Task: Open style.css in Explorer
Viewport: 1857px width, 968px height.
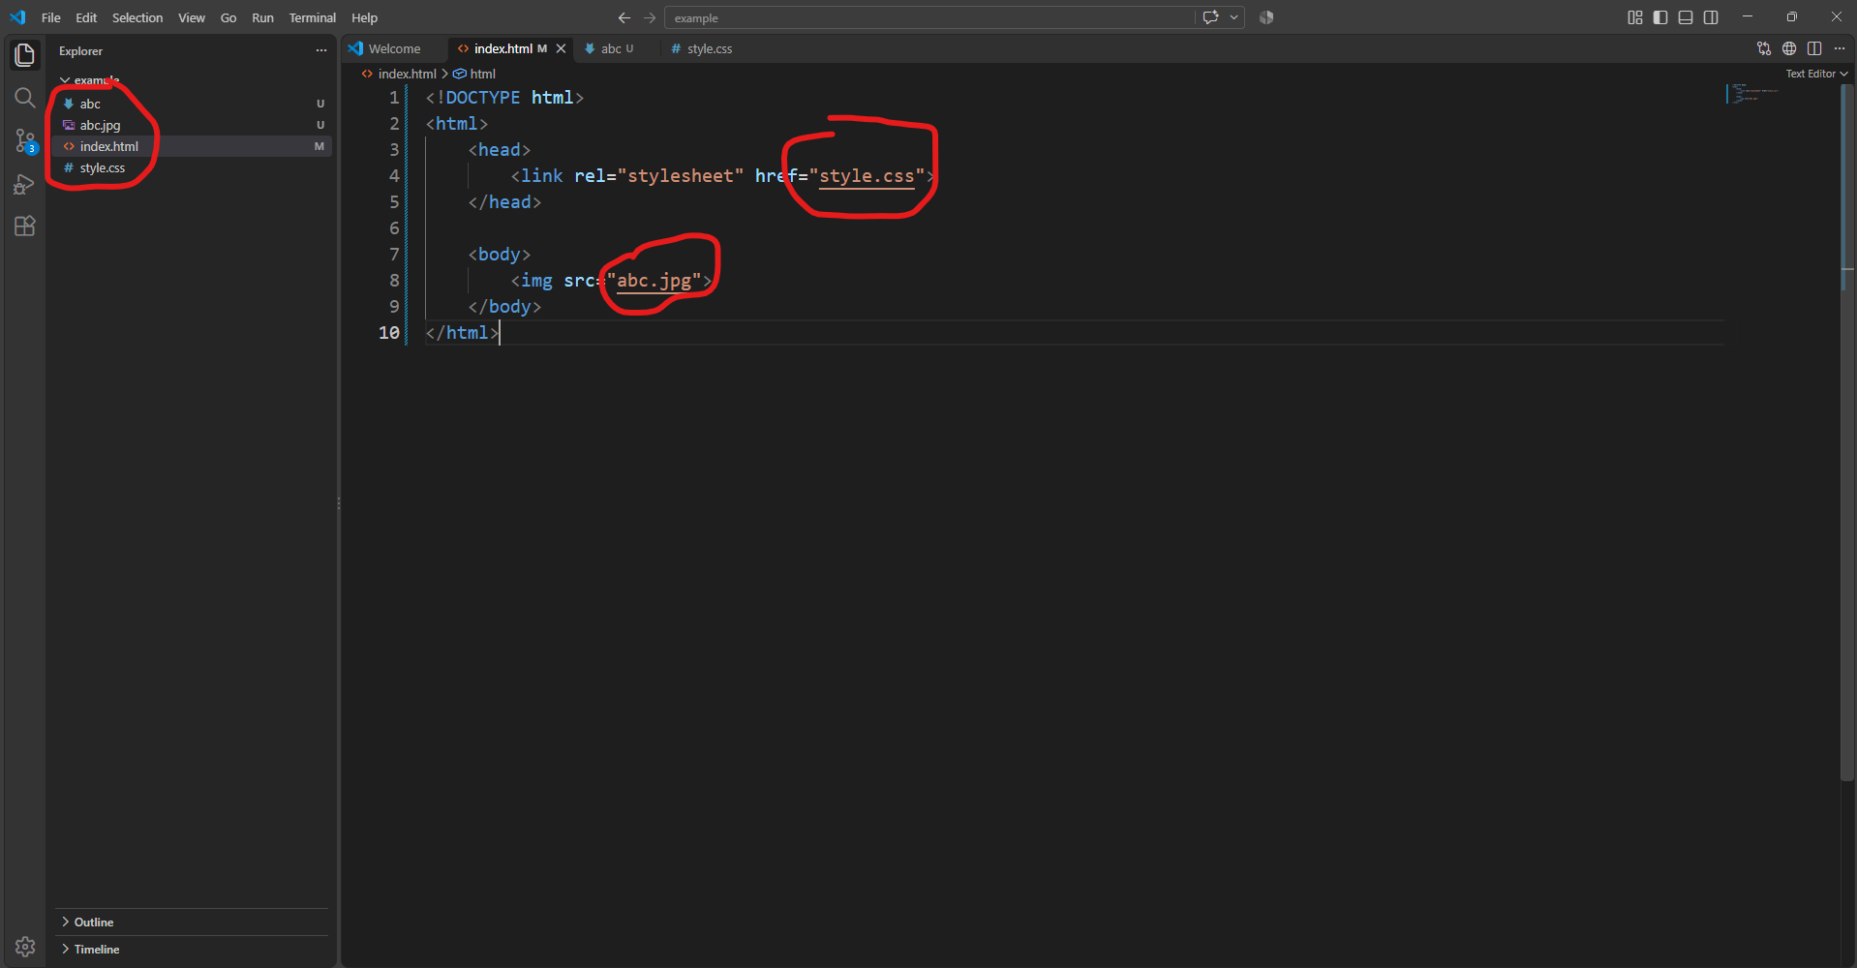Action: [192, 167]
